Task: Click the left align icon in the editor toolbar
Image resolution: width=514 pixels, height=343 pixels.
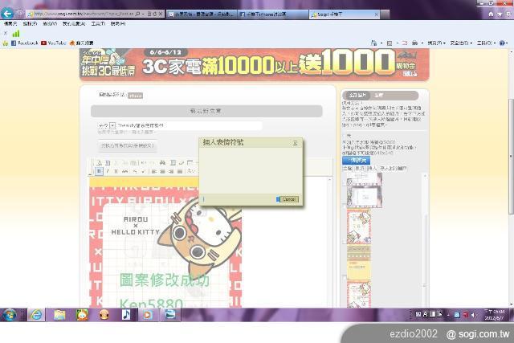Action: point(153,171)
